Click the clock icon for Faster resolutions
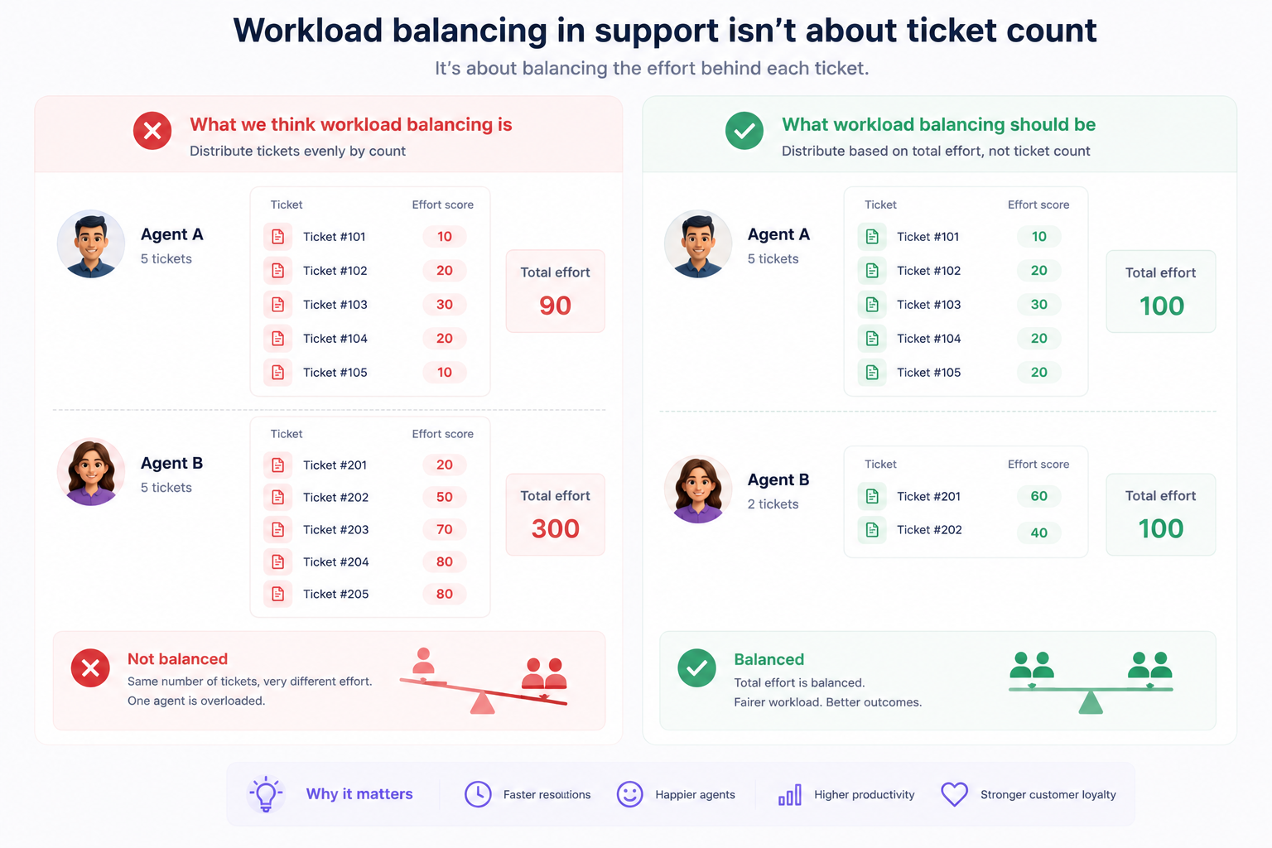 [x=478, y=794]
